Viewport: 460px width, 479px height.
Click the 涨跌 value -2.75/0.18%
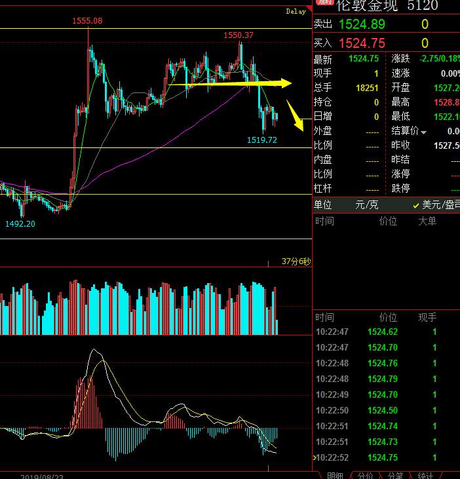tap(440, 59)
